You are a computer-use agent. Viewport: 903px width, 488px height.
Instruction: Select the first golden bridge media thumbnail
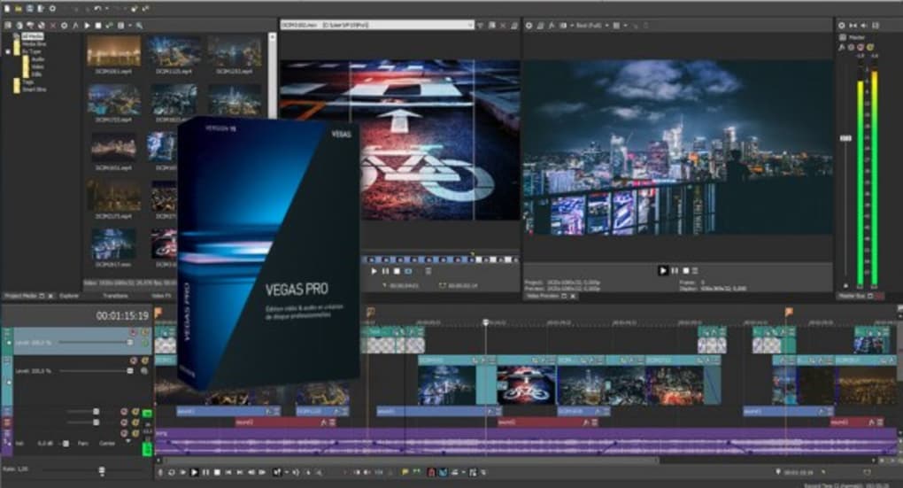(x=113, y=51)
